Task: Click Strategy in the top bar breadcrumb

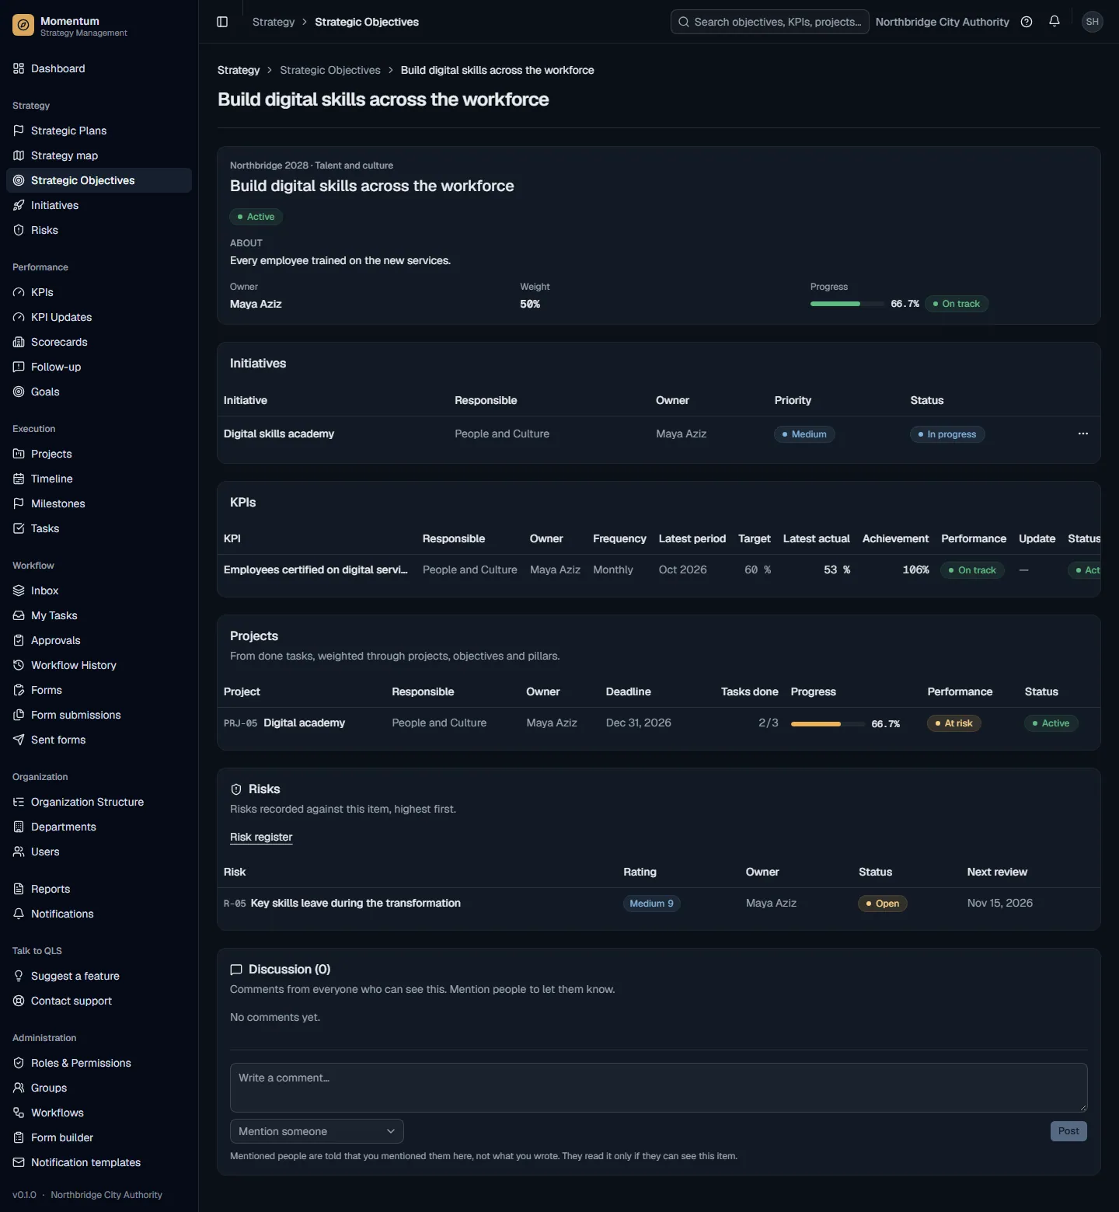Action: tap(274, 22)
